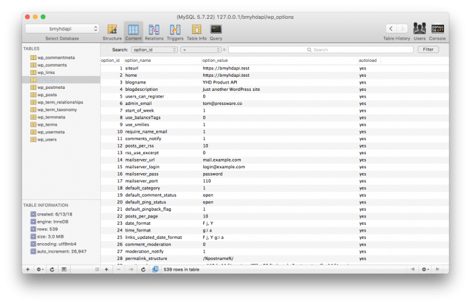Select the permalink_structure option name
The height and width of the screenshot is (305, 471).
146,259
